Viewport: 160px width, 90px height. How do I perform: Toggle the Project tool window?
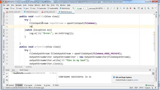(4, 33)
